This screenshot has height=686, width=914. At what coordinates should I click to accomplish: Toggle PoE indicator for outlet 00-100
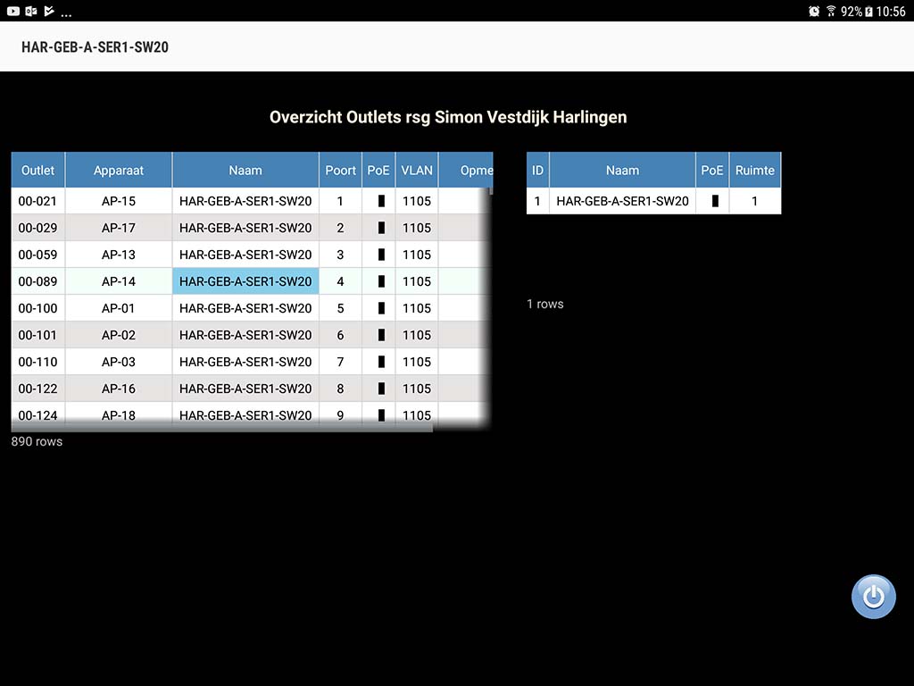coord(381,308)
